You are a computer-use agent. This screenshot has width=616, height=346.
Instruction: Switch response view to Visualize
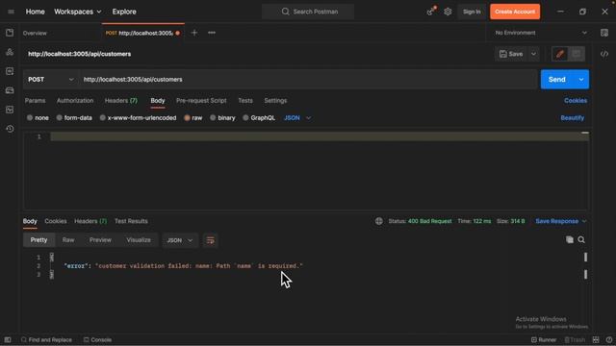(x=139, y=239)
